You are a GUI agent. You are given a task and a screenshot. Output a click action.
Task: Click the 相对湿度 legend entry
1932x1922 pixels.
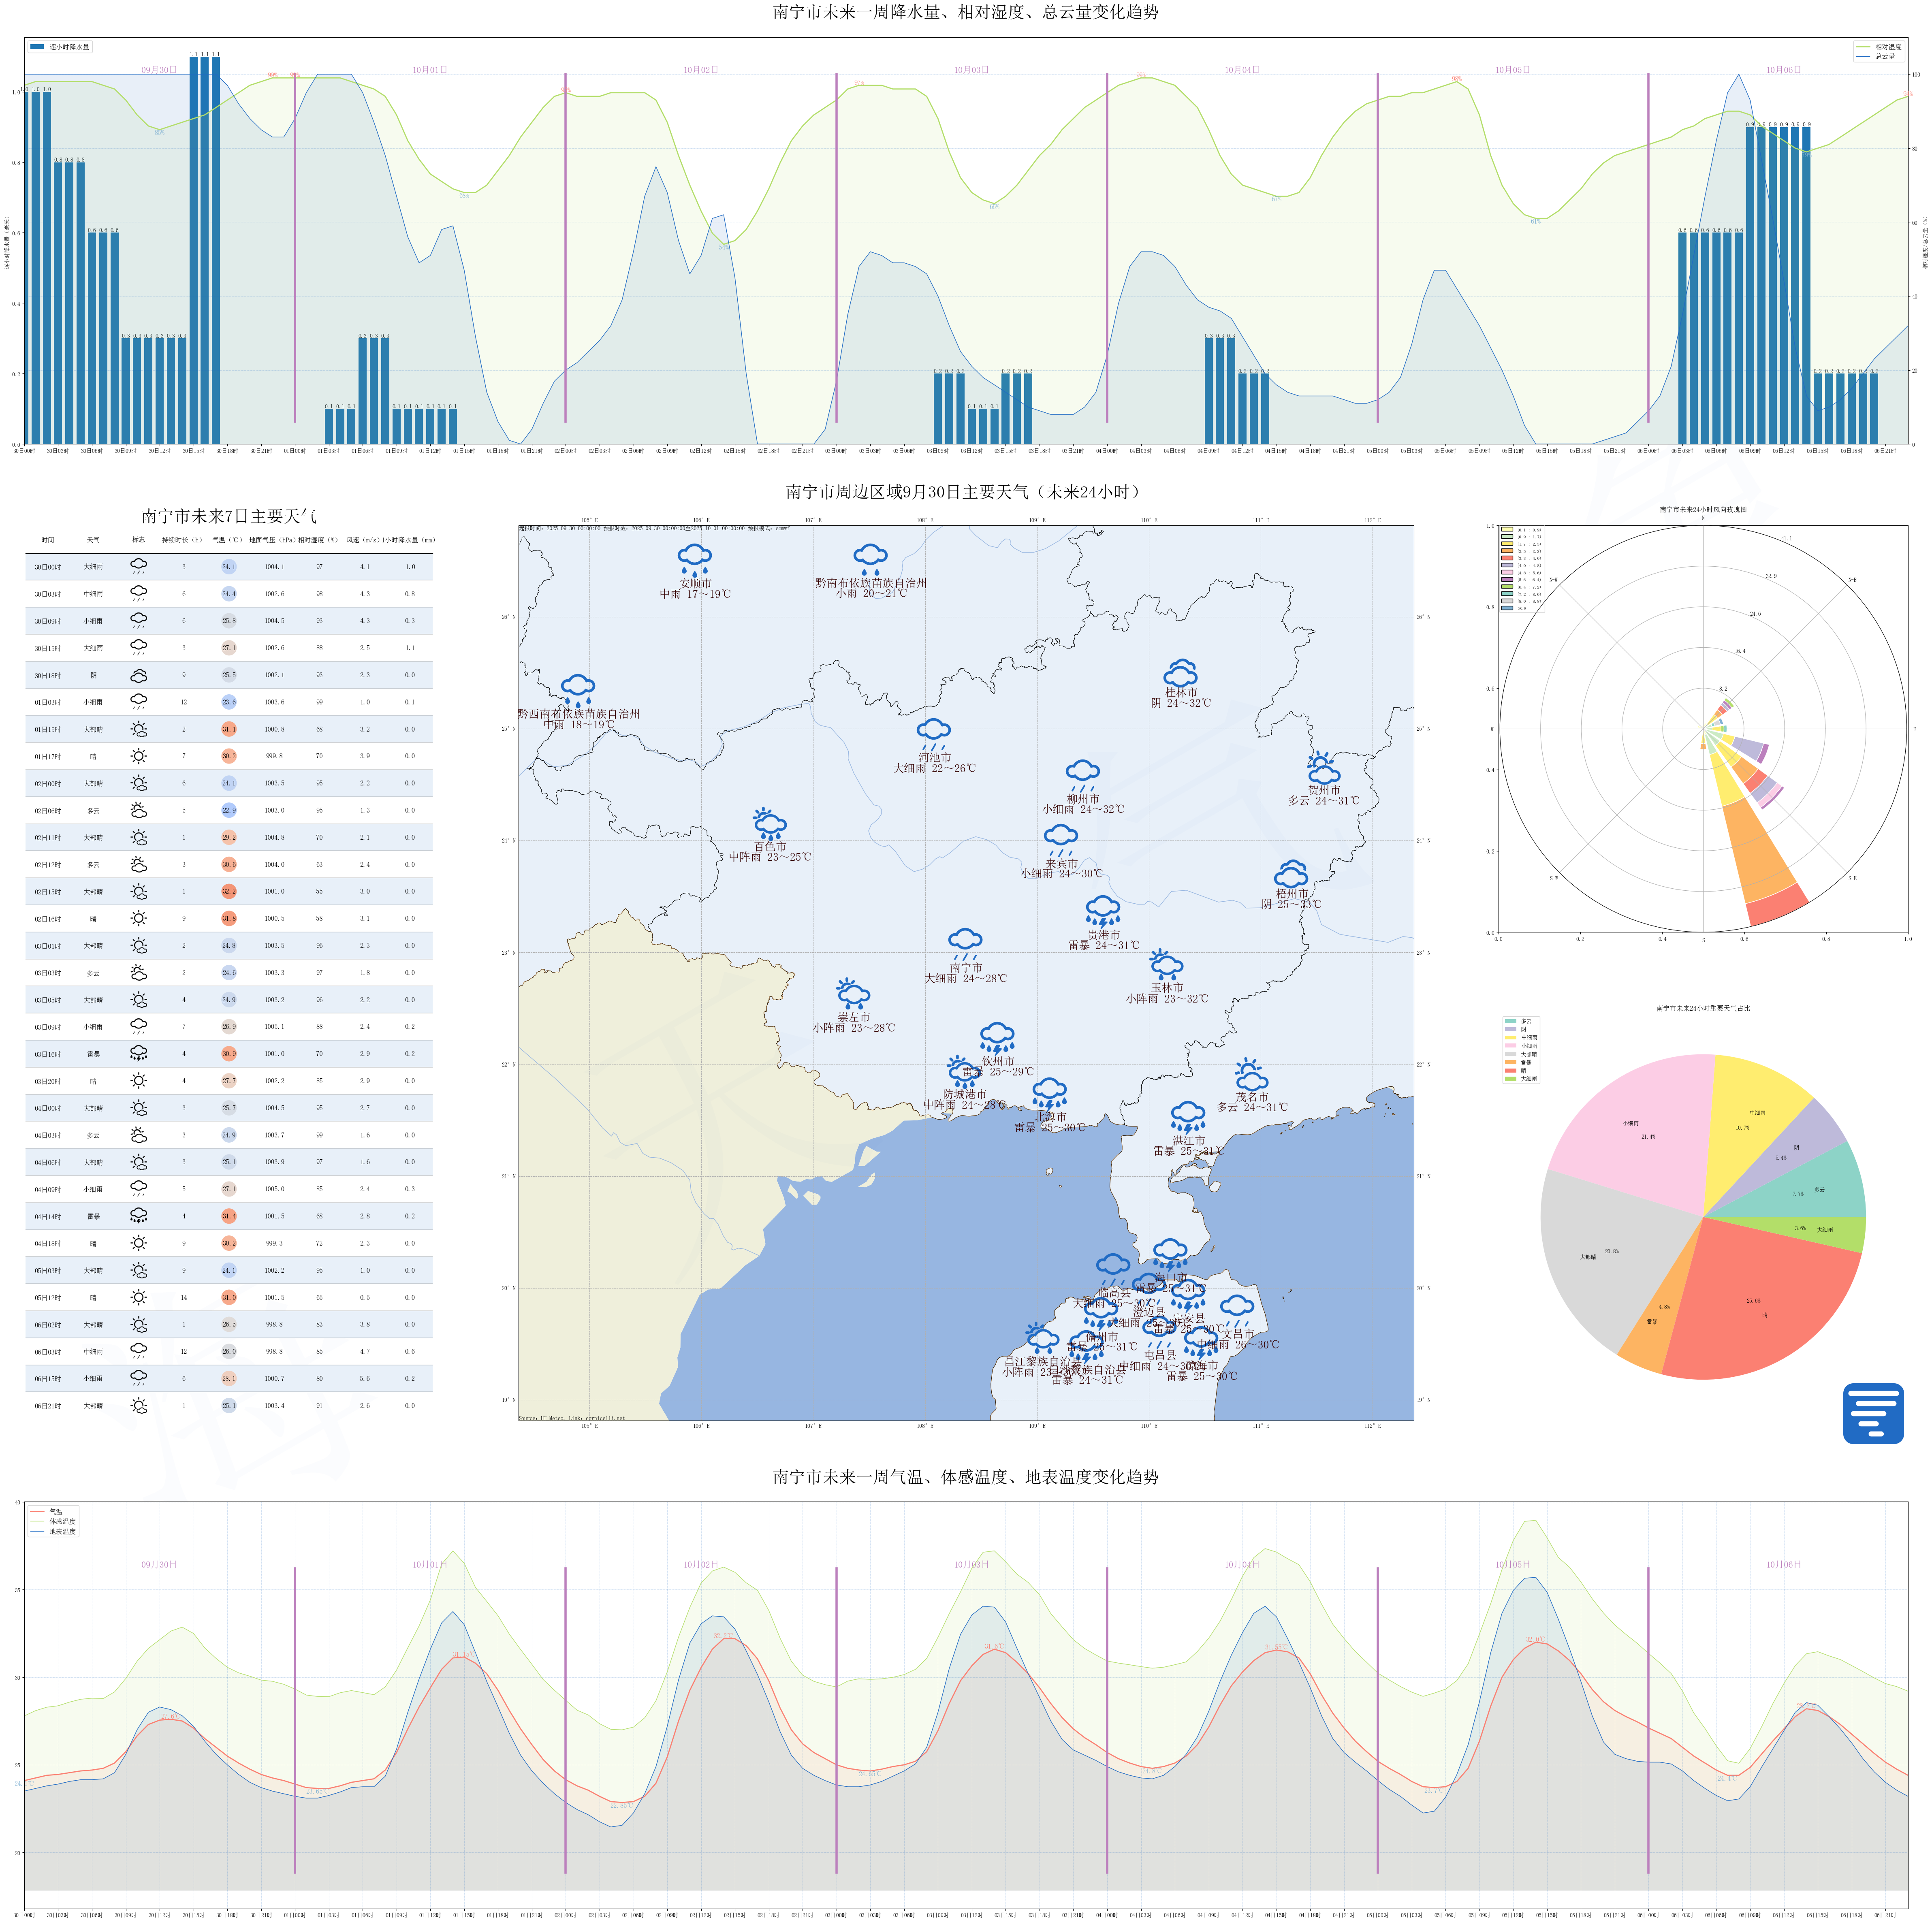1879,47
